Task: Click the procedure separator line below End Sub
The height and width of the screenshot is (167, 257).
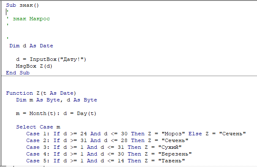Action: coord(129,76)
